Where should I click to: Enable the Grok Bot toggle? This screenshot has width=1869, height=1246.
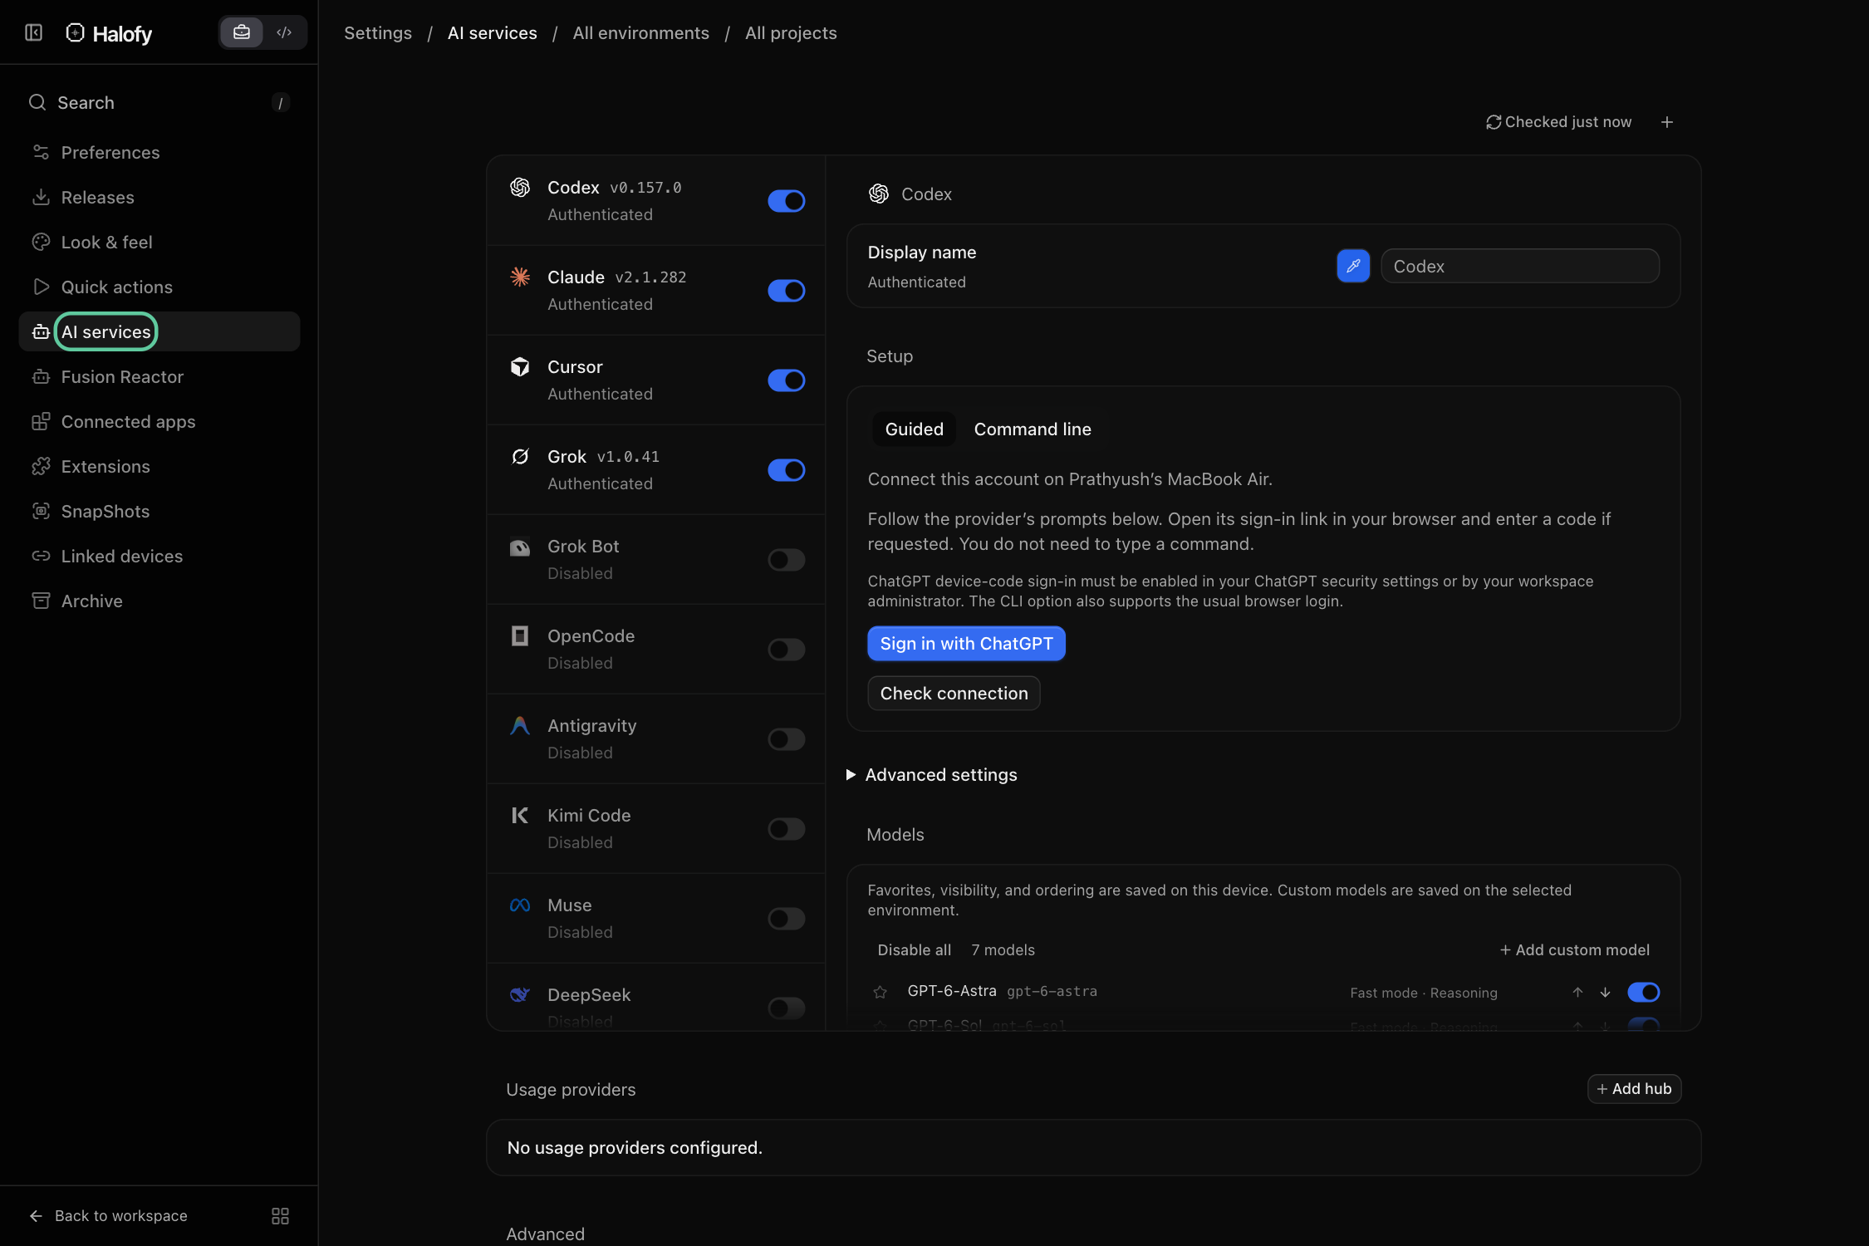[786, 560]
